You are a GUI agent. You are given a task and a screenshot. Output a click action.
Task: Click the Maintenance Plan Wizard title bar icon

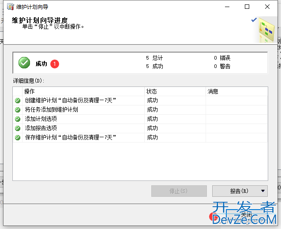point(11,7)
